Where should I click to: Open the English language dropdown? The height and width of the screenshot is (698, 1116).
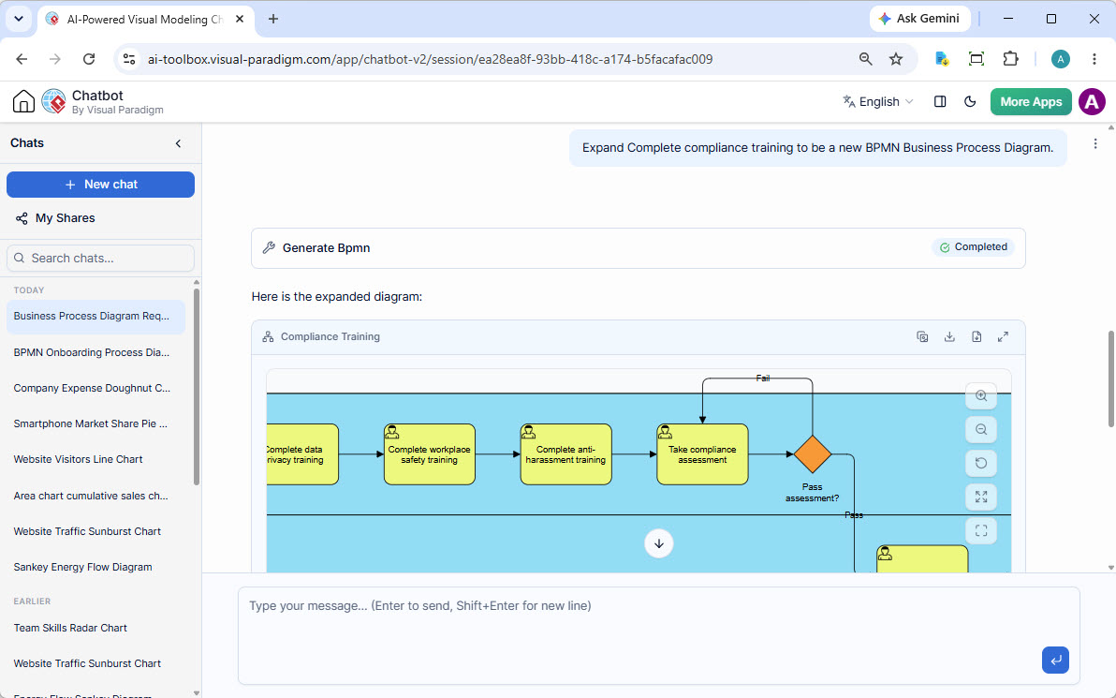877,102
